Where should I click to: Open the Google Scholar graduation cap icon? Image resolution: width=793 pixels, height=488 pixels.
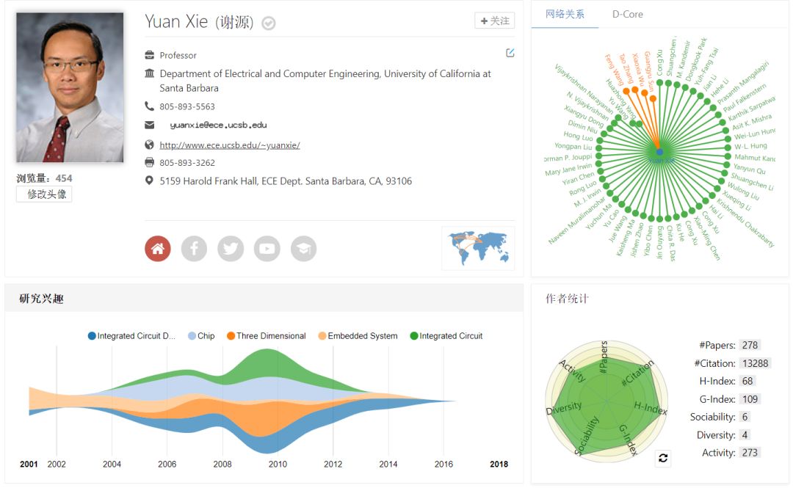click(303, 249)
